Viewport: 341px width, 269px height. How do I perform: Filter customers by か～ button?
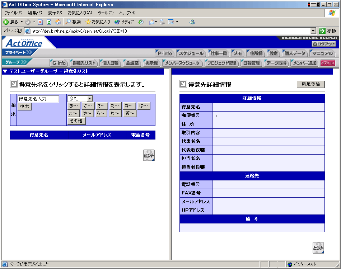[x=88, y=106]
